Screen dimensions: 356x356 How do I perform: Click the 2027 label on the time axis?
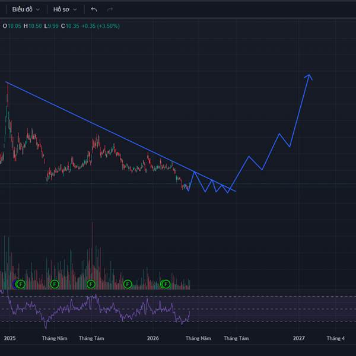tap(299, 338)
